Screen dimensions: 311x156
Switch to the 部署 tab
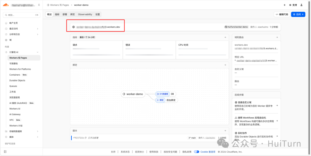pos(65,14)
